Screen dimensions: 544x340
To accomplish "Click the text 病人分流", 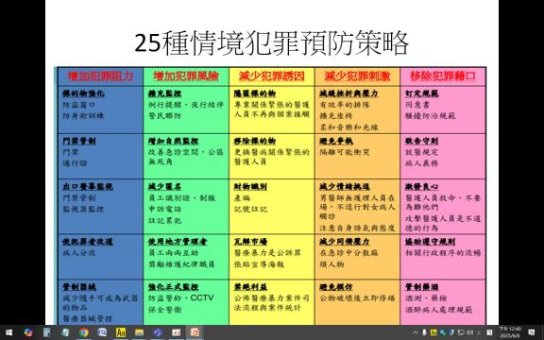I will (x=79, y=253).
